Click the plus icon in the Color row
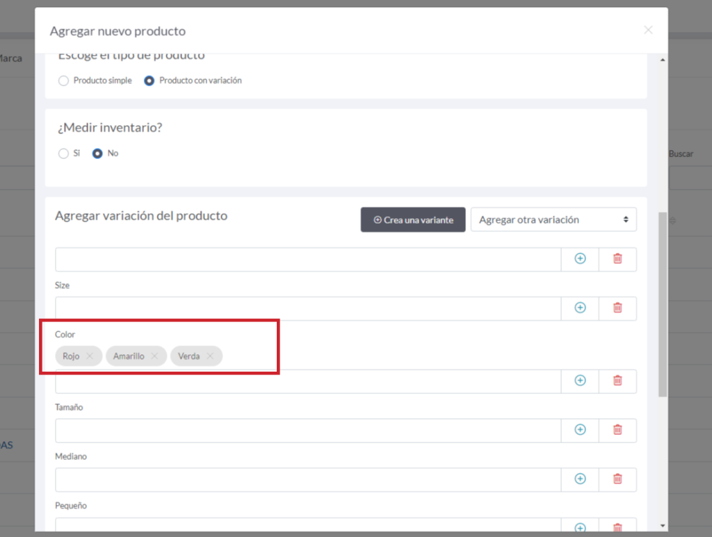Image resolution: width=712 pixels, height=537 pixels. [580, 381]
